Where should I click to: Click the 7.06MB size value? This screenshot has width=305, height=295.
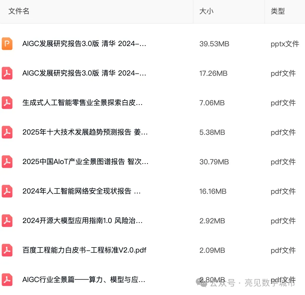tap(212, 103)
